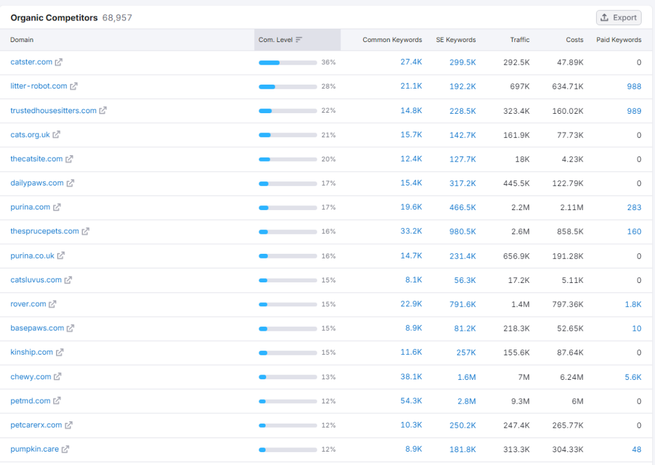Viewport: 655px width, 465px height.
Task: Open external link icon beside purina.co.uk
Action: [61, 256]
